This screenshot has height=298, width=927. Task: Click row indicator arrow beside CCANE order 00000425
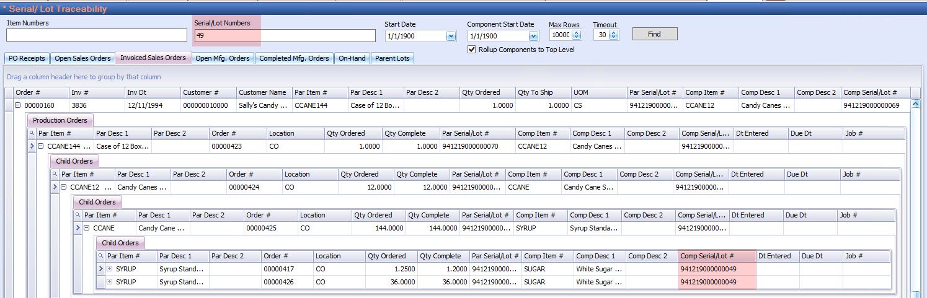click(x=78, y=228)
